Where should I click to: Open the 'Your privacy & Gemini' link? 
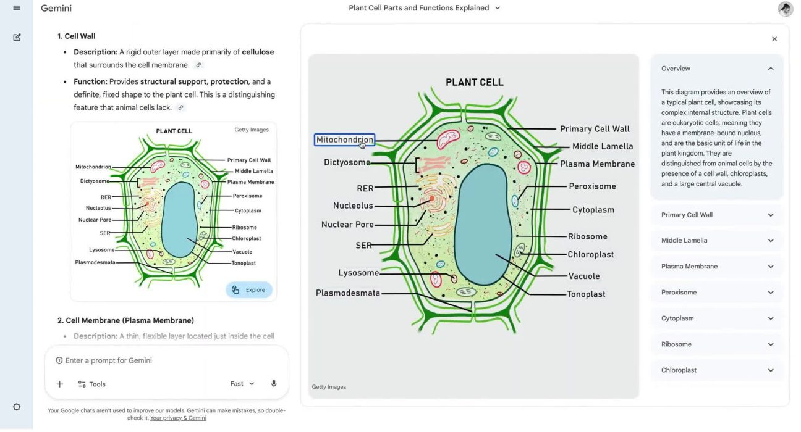[x=178, y=418]
